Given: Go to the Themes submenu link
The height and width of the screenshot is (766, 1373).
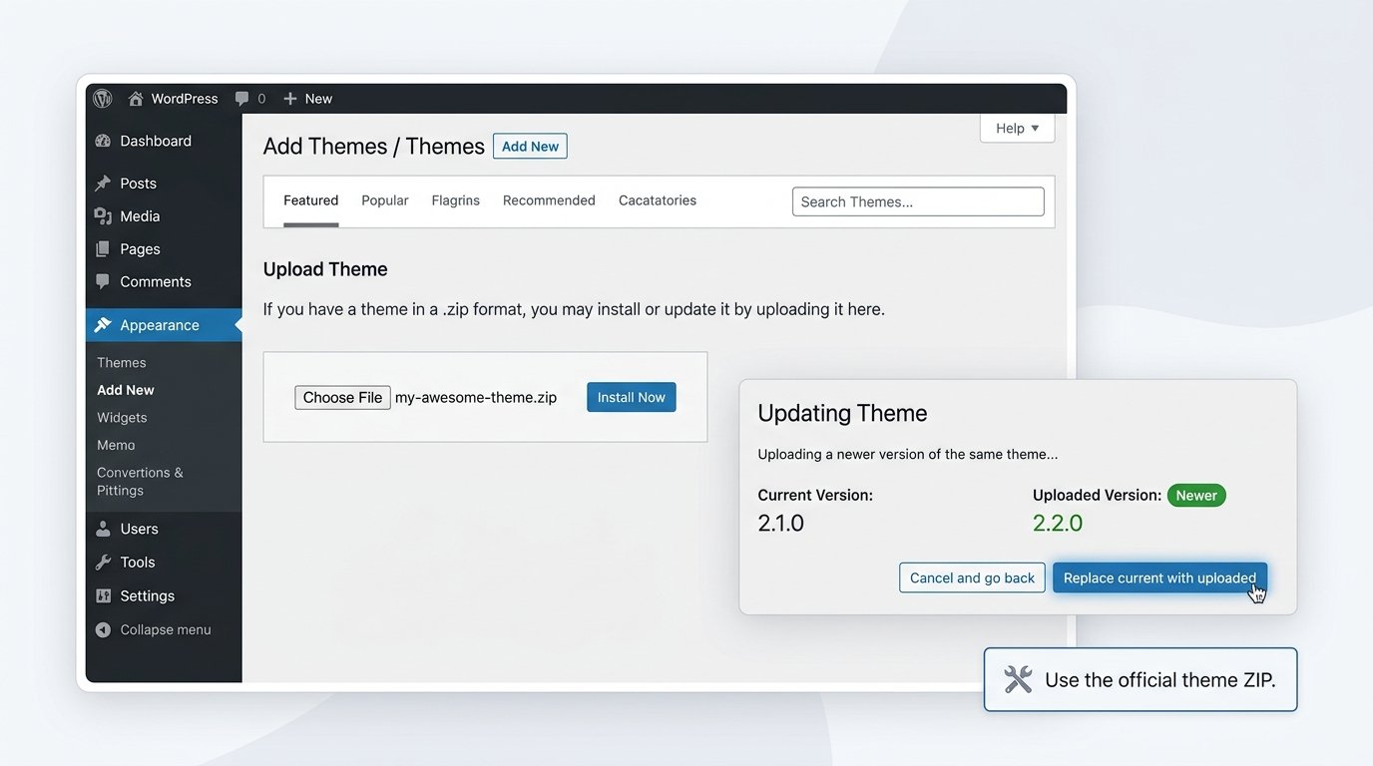Looking at the screenshot, I should coord(122,363).
